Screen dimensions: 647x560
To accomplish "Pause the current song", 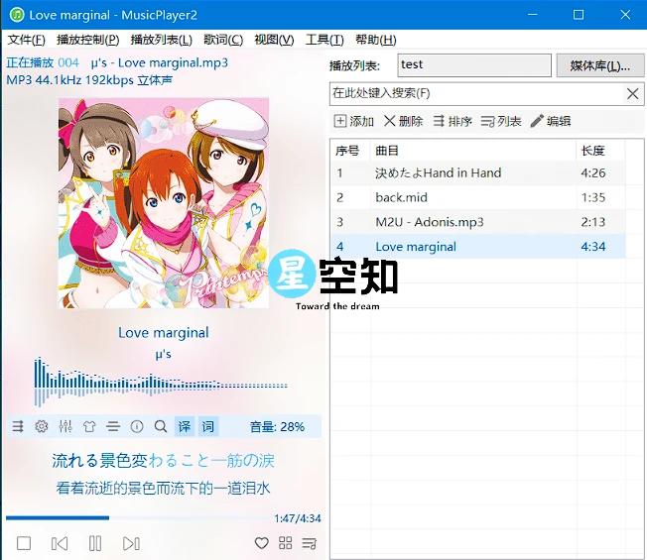I will [95, 543].
